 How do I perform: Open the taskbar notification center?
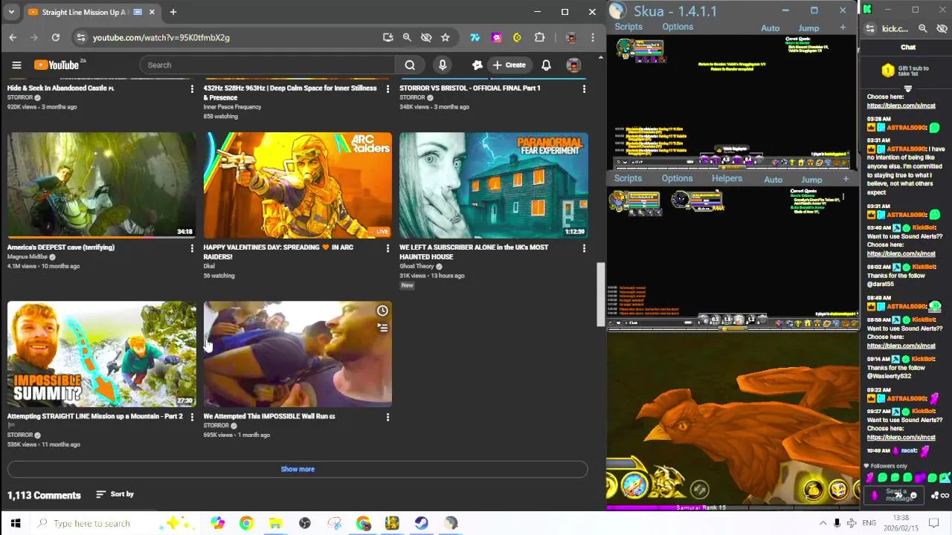(934, 523)
